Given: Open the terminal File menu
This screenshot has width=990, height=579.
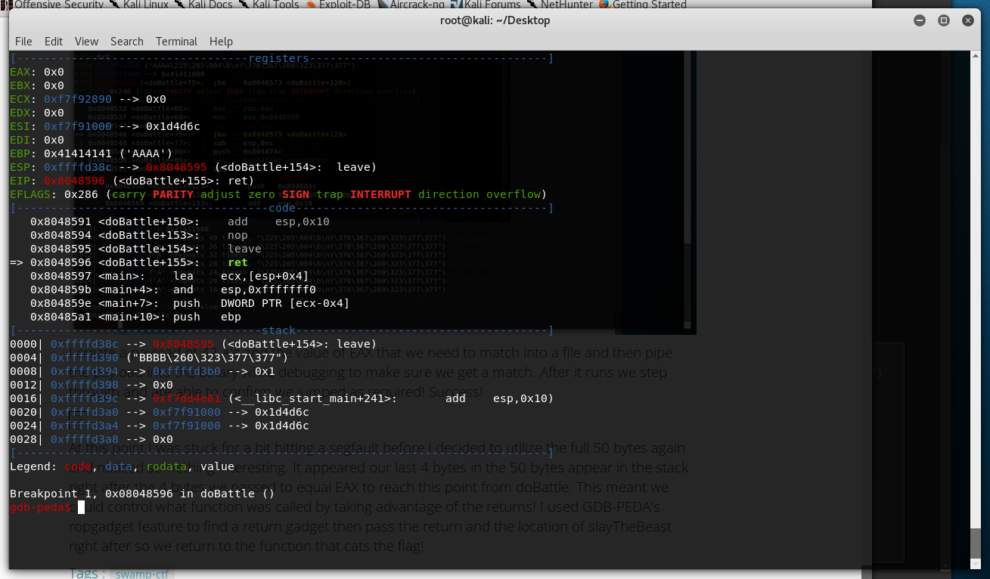Looking at the screenshot, I should (x=23, y=42).
